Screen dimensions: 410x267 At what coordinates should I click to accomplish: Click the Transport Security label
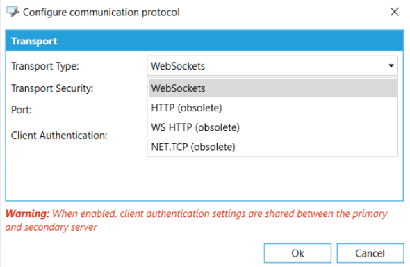coord(52,88)
